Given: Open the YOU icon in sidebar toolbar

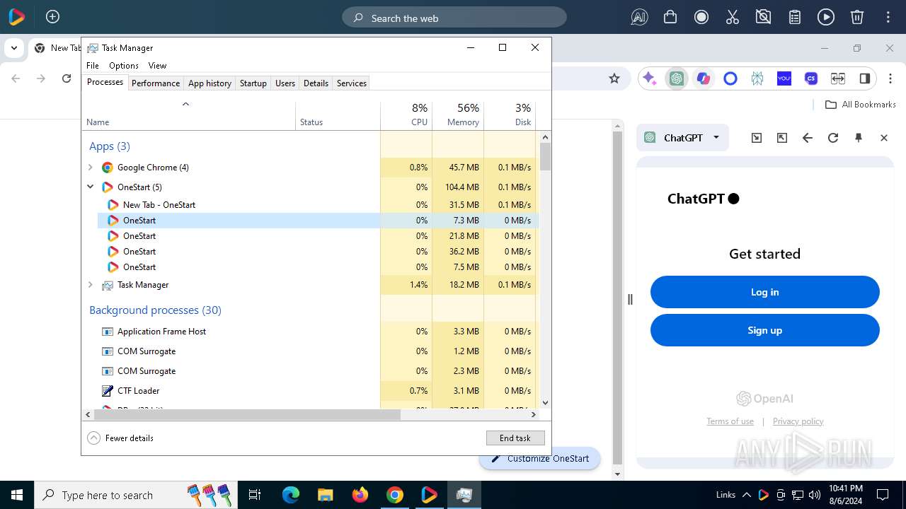Looking at the screenshot, I should click(784, 78).
